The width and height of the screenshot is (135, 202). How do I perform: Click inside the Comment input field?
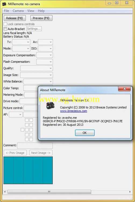click(35, 145)
